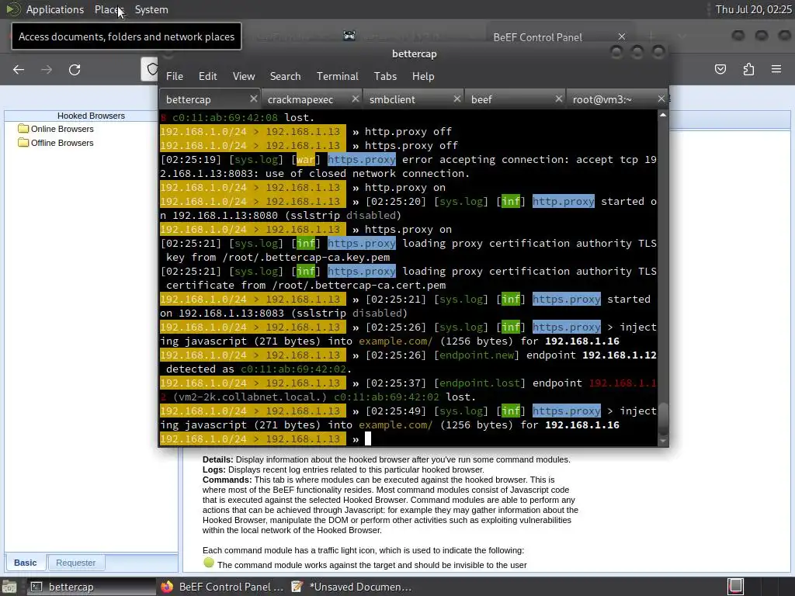Open the System menu

tap(151, 9)
